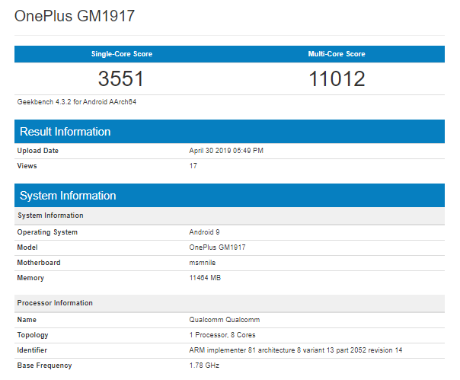The width and height of the screenshot is (460, 380).
Task: Select the Upload Date value April 30 2019
Action: point(226,151)
